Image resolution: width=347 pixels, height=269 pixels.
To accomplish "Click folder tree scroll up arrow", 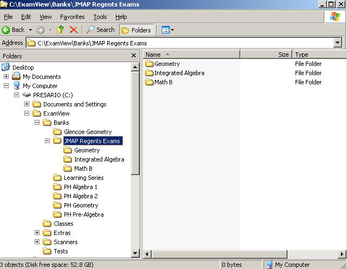I will point(135,67).
